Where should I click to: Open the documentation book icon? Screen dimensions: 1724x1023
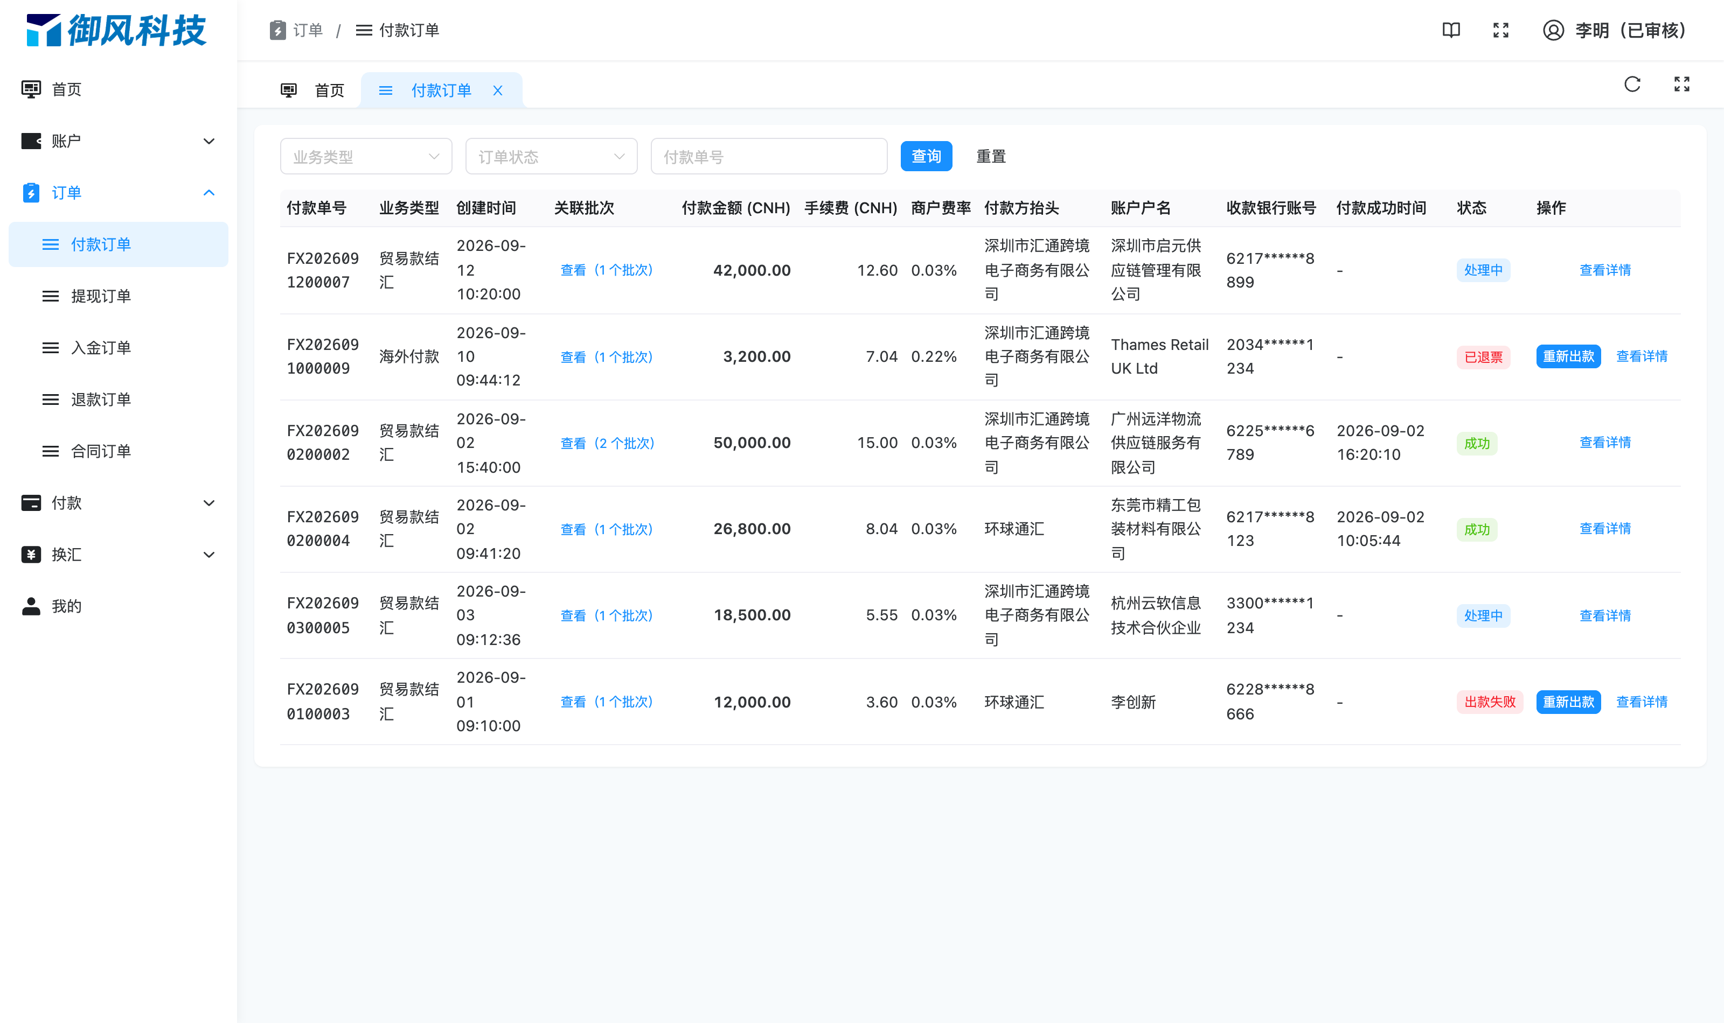[1451, 30]
